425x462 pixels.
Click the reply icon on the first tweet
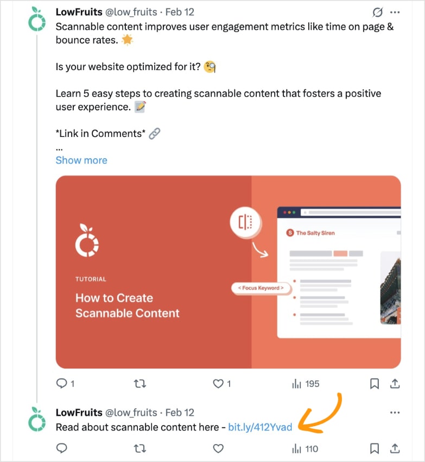pos(61,383)
